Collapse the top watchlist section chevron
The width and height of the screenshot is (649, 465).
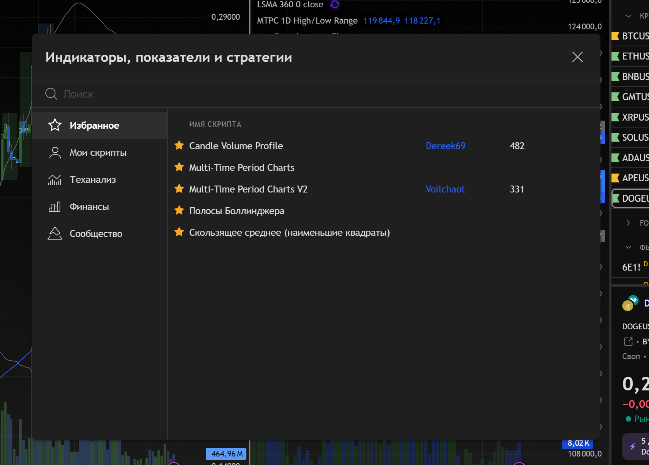[x=629, y=16]
